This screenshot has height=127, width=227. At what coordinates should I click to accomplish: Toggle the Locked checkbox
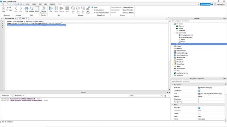(199, 114)
